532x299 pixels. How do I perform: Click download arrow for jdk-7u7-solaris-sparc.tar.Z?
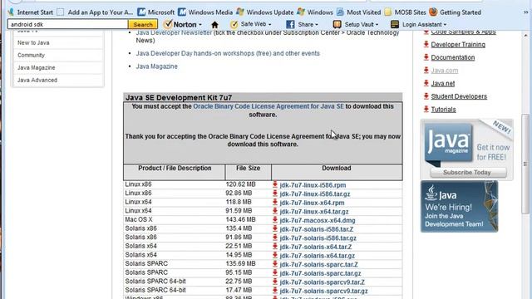tap(275, 264)
